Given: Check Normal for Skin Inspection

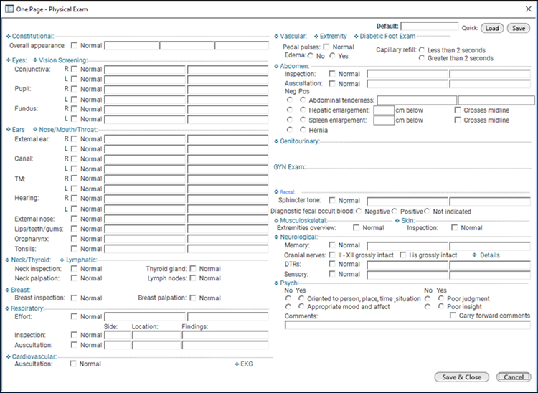Looking at the screenshot, I should point(454,228).
